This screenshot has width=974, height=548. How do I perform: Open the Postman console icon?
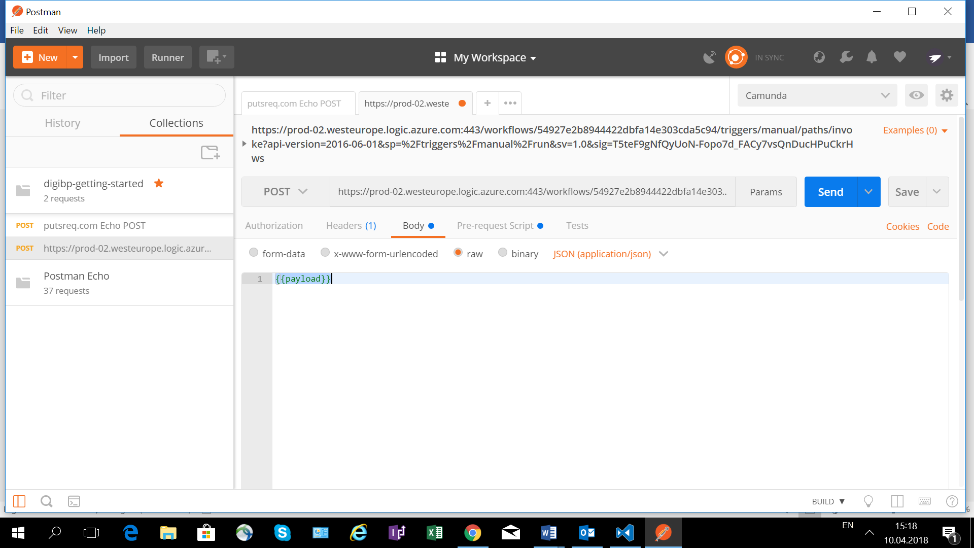pos(74,501)
